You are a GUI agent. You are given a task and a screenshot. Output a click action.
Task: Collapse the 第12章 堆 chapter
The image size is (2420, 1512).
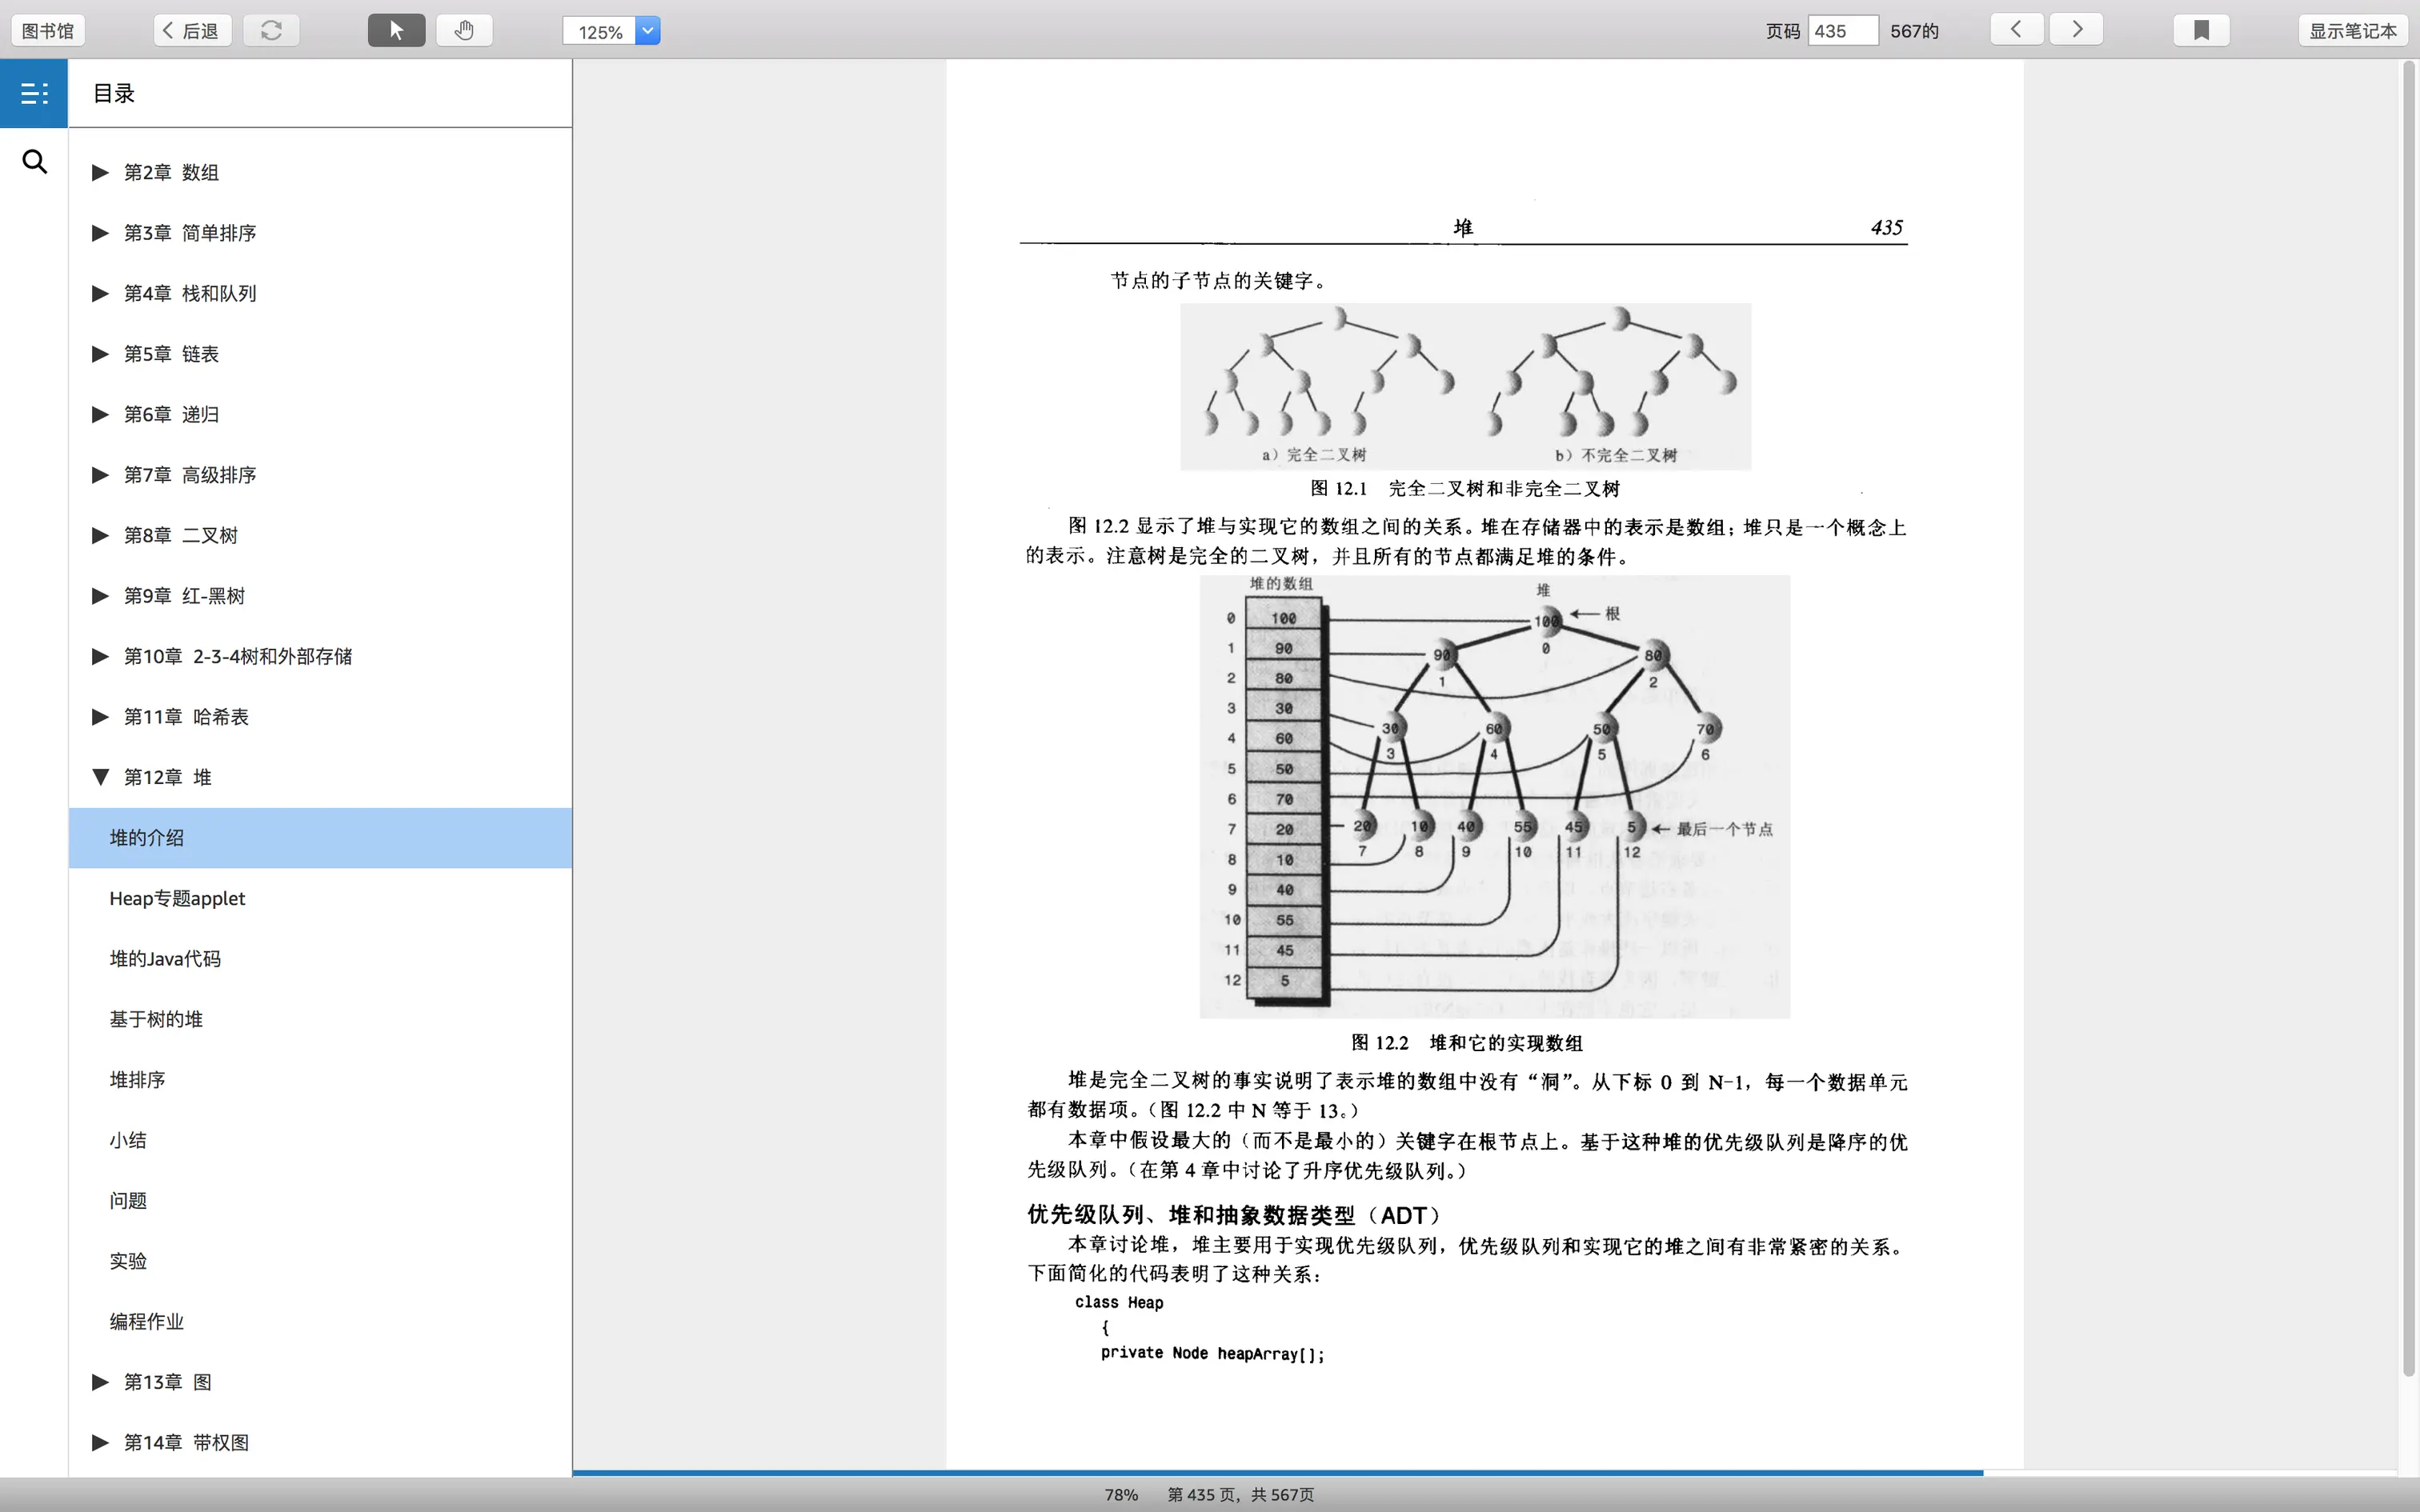tap(100, 777)
